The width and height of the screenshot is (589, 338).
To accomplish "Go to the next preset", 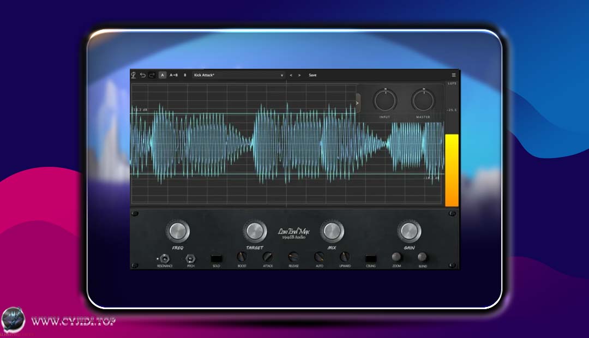I will click(299, 75).
